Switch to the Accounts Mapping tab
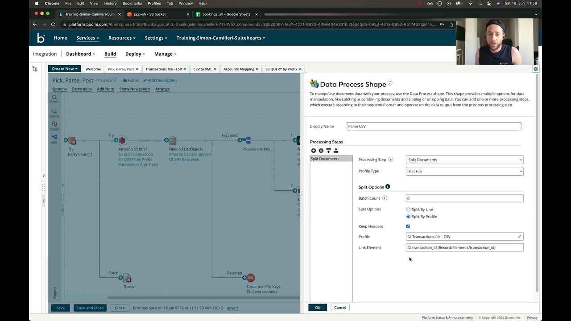 tap(239, 69)
